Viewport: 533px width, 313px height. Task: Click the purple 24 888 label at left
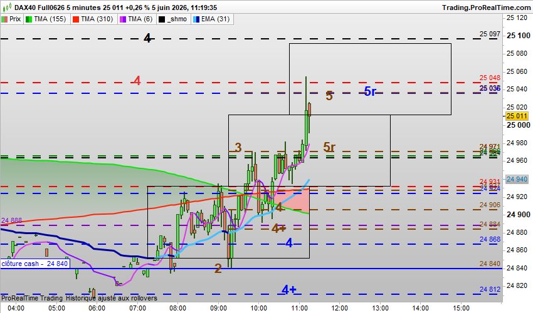[x=11, y=220]
